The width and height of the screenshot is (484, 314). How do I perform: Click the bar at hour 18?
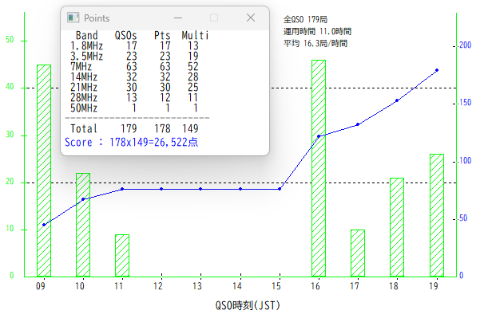tap(397, 227)
